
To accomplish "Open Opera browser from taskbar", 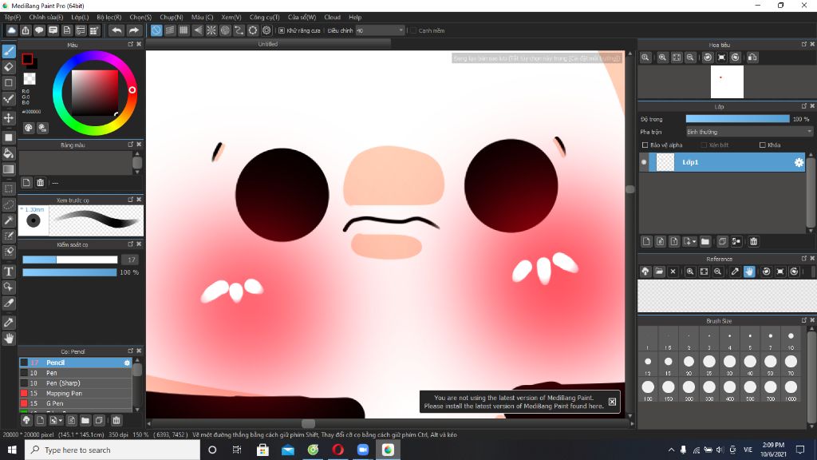I will coord(337,450).
